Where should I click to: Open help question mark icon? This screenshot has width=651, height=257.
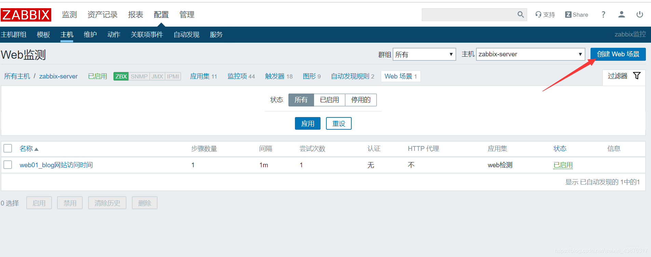tap(603, 15)
